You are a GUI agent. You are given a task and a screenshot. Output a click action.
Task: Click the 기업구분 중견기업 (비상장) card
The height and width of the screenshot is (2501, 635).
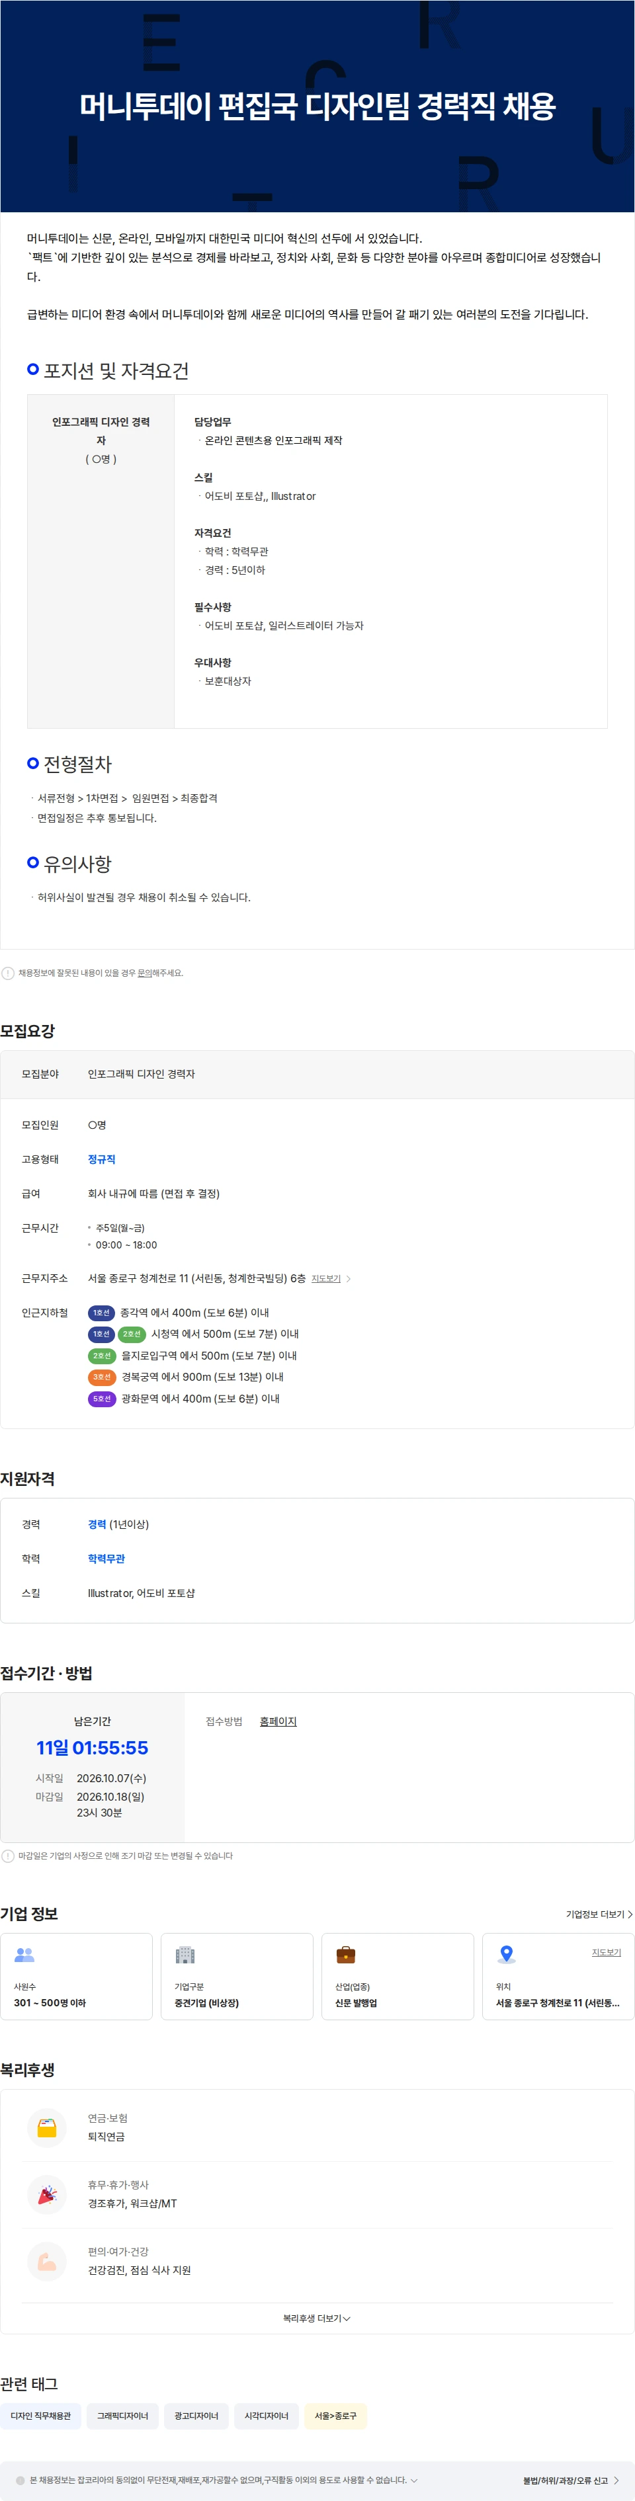(x=237, y=1977)
